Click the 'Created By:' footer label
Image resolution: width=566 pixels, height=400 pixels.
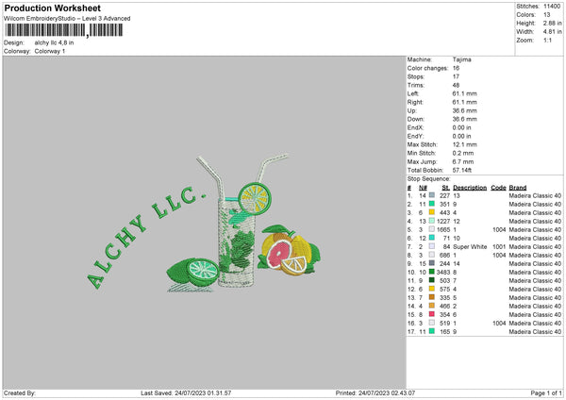tap(20, 392)
